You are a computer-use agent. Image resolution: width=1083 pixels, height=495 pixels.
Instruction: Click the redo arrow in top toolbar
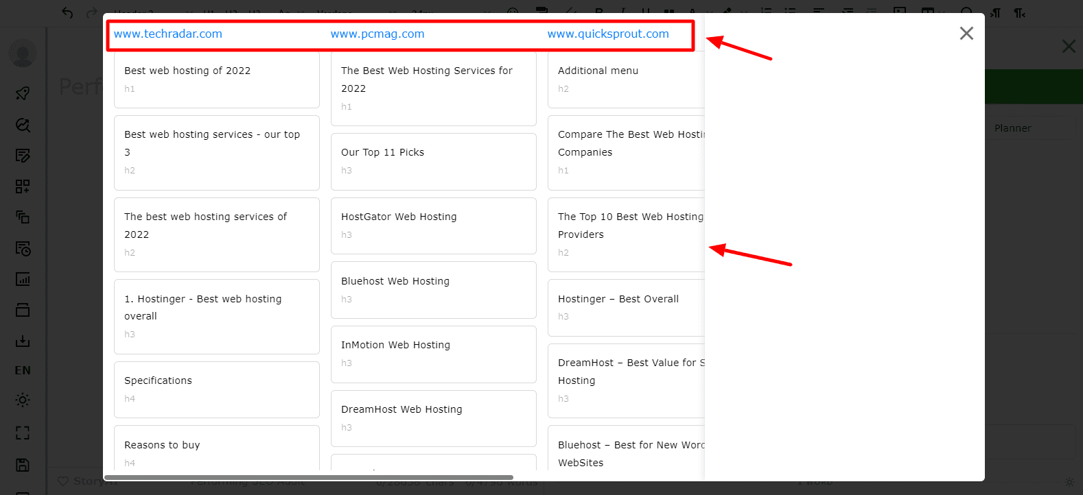(x=91, y=13)
